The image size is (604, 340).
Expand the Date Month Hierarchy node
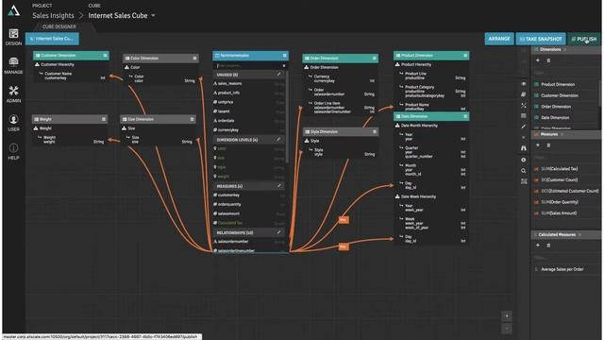[x=397, y=126]
